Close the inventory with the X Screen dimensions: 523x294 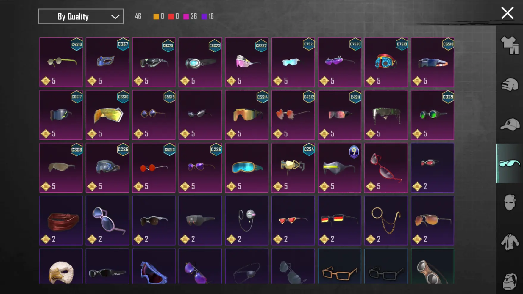click(507, 13)
